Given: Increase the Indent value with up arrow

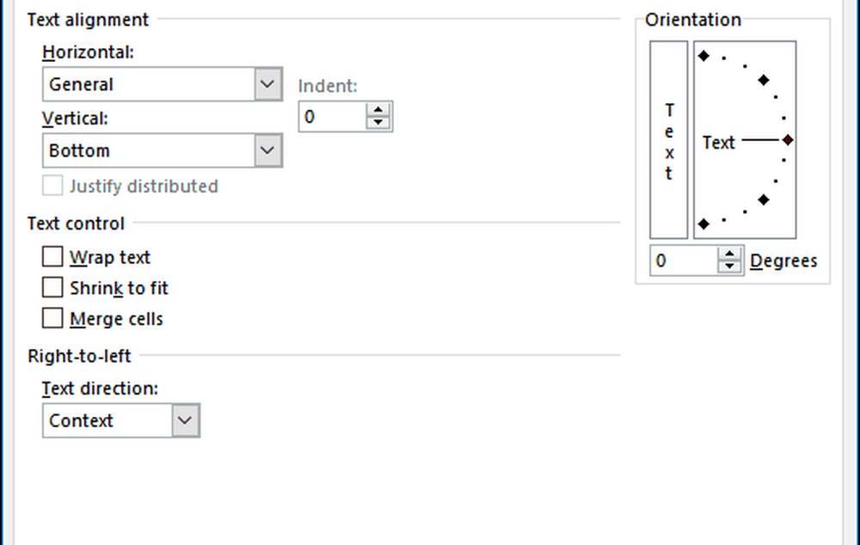Looking at the screenshot, I should [378, 110].
